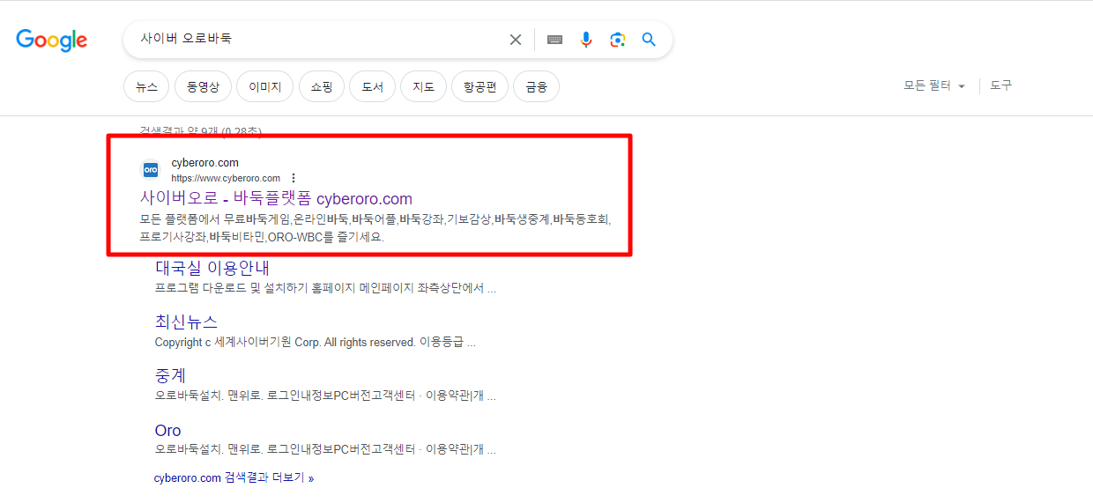
Task: Open the three-dot menu beside cyberoro.com URL
Action: coord(294,178)
